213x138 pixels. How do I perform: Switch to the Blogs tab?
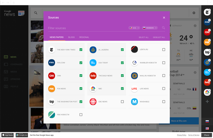[71, 37]
